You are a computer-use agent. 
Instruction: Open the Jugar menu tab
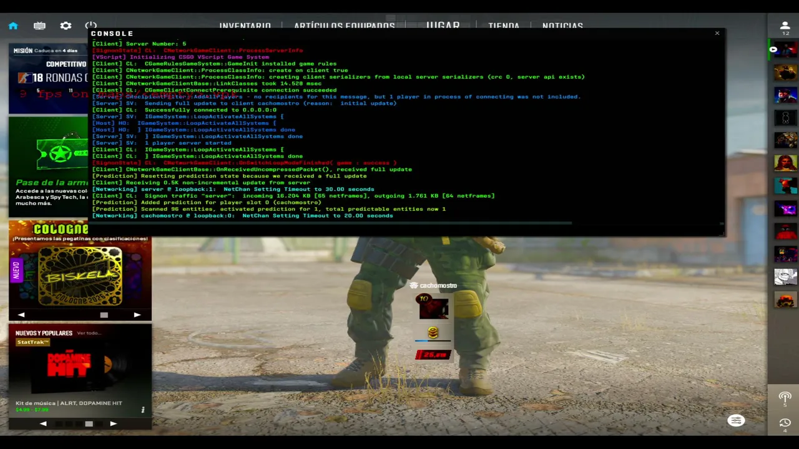click(443, 26)
